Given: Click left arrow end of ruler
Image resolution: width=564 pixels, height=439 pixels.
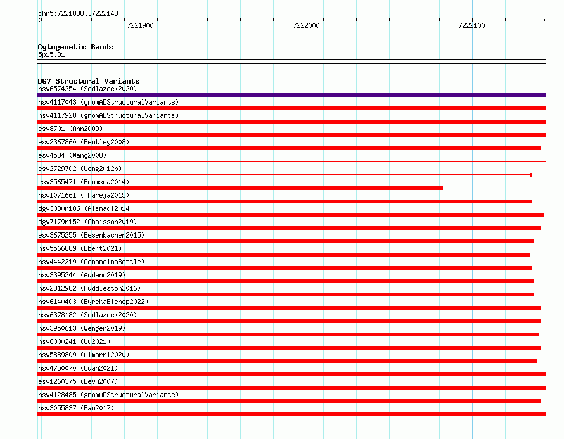Looking at the screenshot, I should coord(39,20).
